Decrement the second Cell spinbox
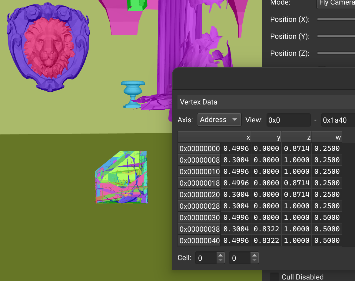The image size is (355, 281). [254, 260]
